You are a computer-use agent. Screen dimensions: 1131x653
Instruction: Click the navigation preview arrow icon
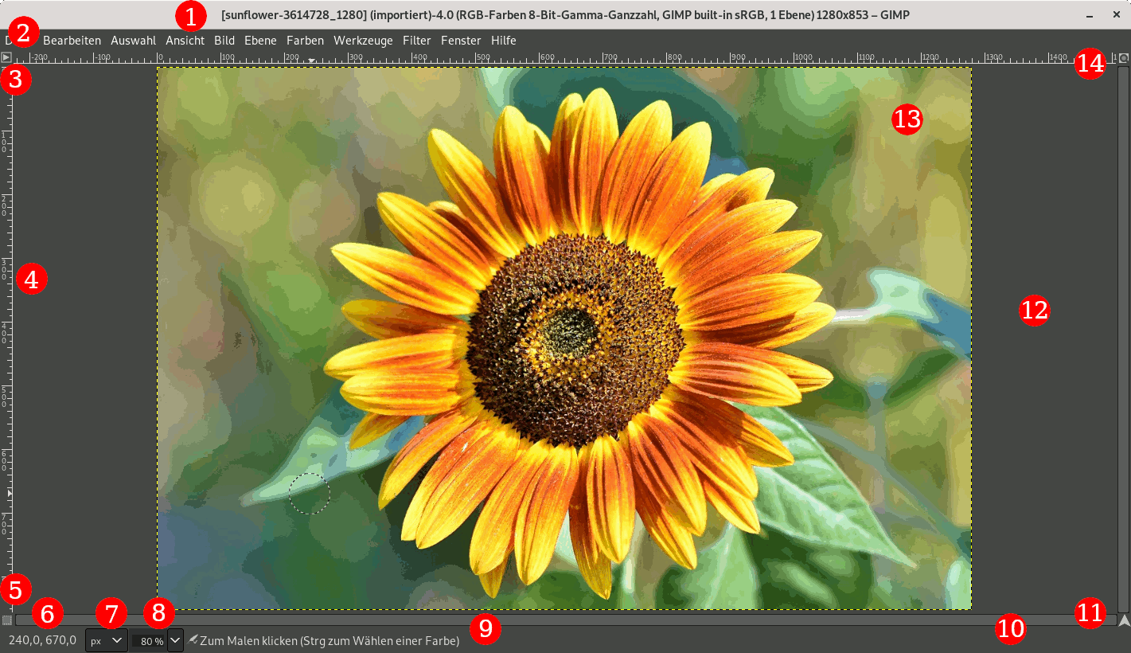[x=1123, y=620]
